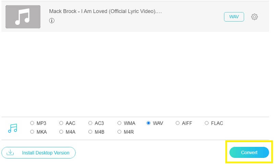Select the MP3 format radio button
Screen dimensions: 274x164
click(x=32, y=123)
